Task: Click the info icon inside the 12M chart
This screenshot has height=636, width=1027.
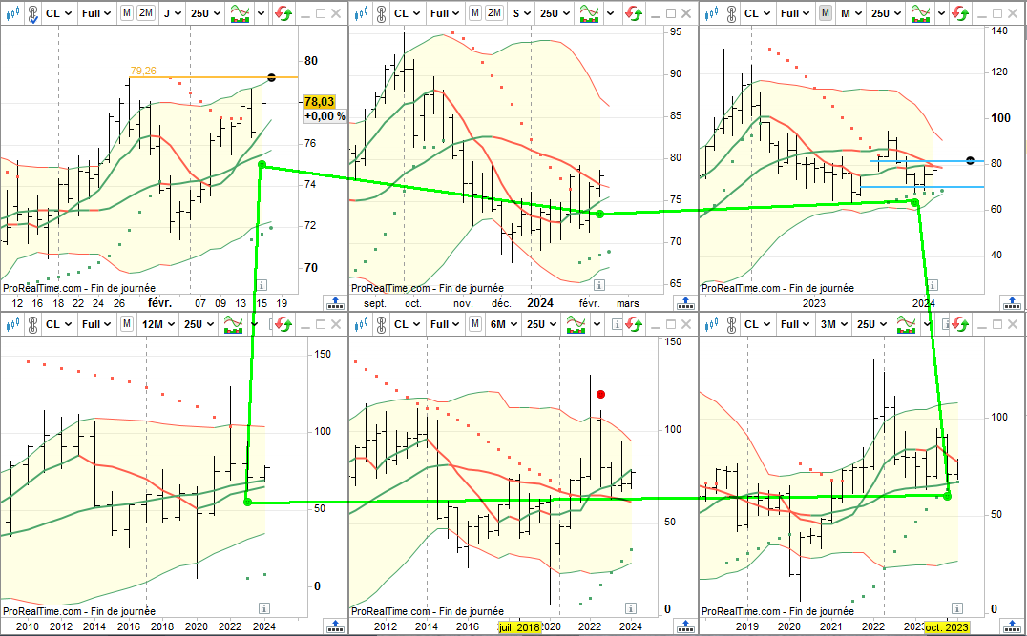Action: 264,607
